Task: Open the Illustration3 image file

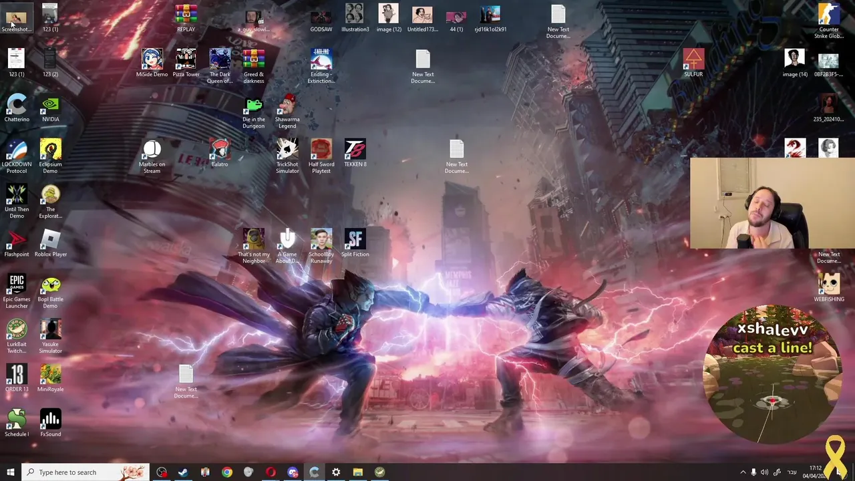Action: (x=355, y=19)
